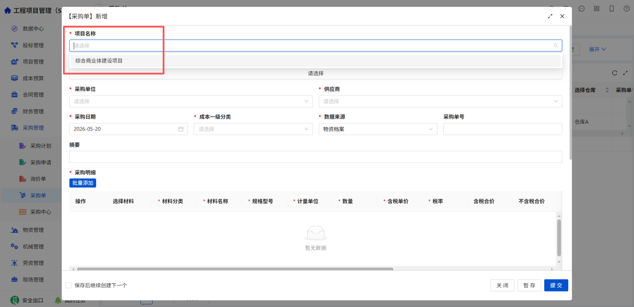Viewport: 634px width, 307px height.
Task: Click the 请选择 bar below project dropdown
Action: pyautogui.click(x=315, y=73)
